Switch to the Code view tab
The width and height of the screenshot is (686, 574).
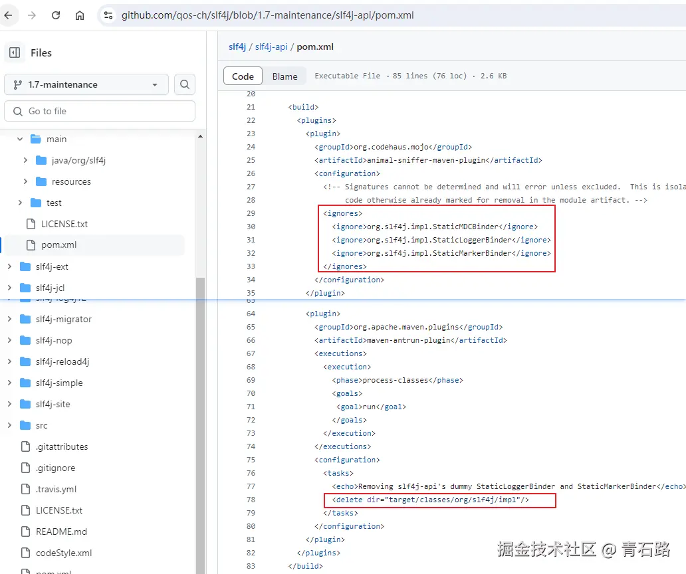point(243,76)
